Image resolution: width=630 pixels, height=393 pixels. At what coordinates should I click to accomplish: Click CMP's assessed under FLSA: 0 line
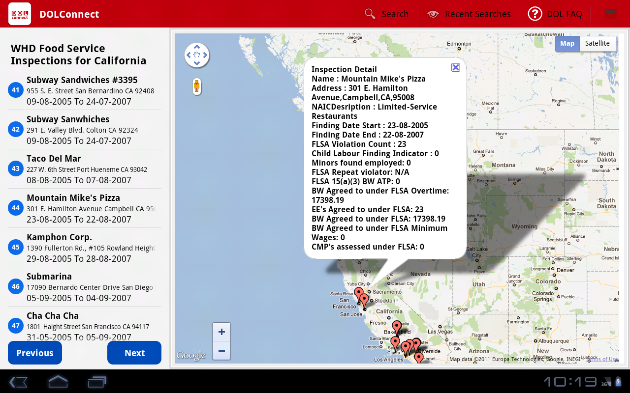tap(368, 247)
